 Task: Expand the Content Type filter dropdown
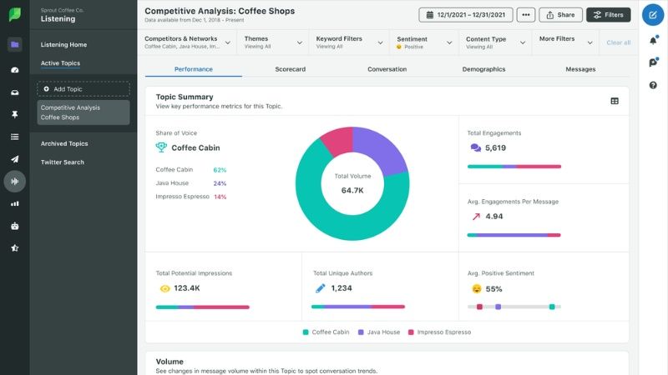(x=495, y=42)
